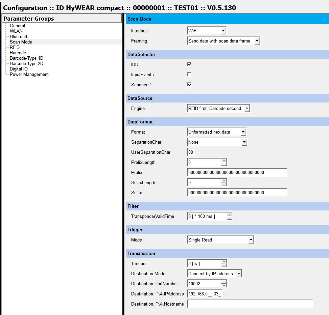329x315 pixels.
Task: Decrease TransponderValidTime with down arrow
Action: coord(229,218)
